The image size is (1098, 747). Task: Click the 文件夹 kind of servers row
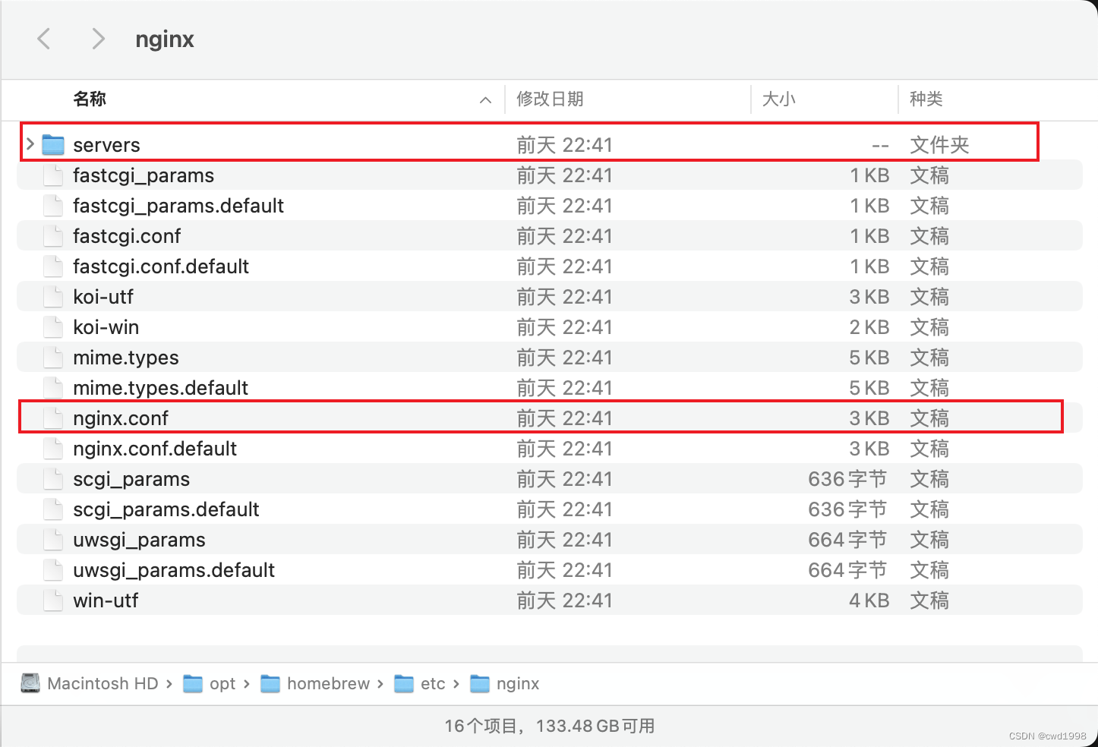coord(940,145)
